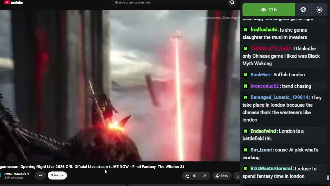Click the verified badge next to thegameawards
This screenshot has height=186, width=330.
click(x=28, y=174)
